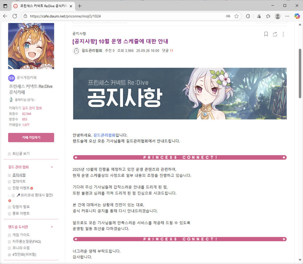The width and height of the screenshot is (303, 264).
Task: Collapse the 길드 관리 협회 menu section
Action: click(x=52, y=167)
